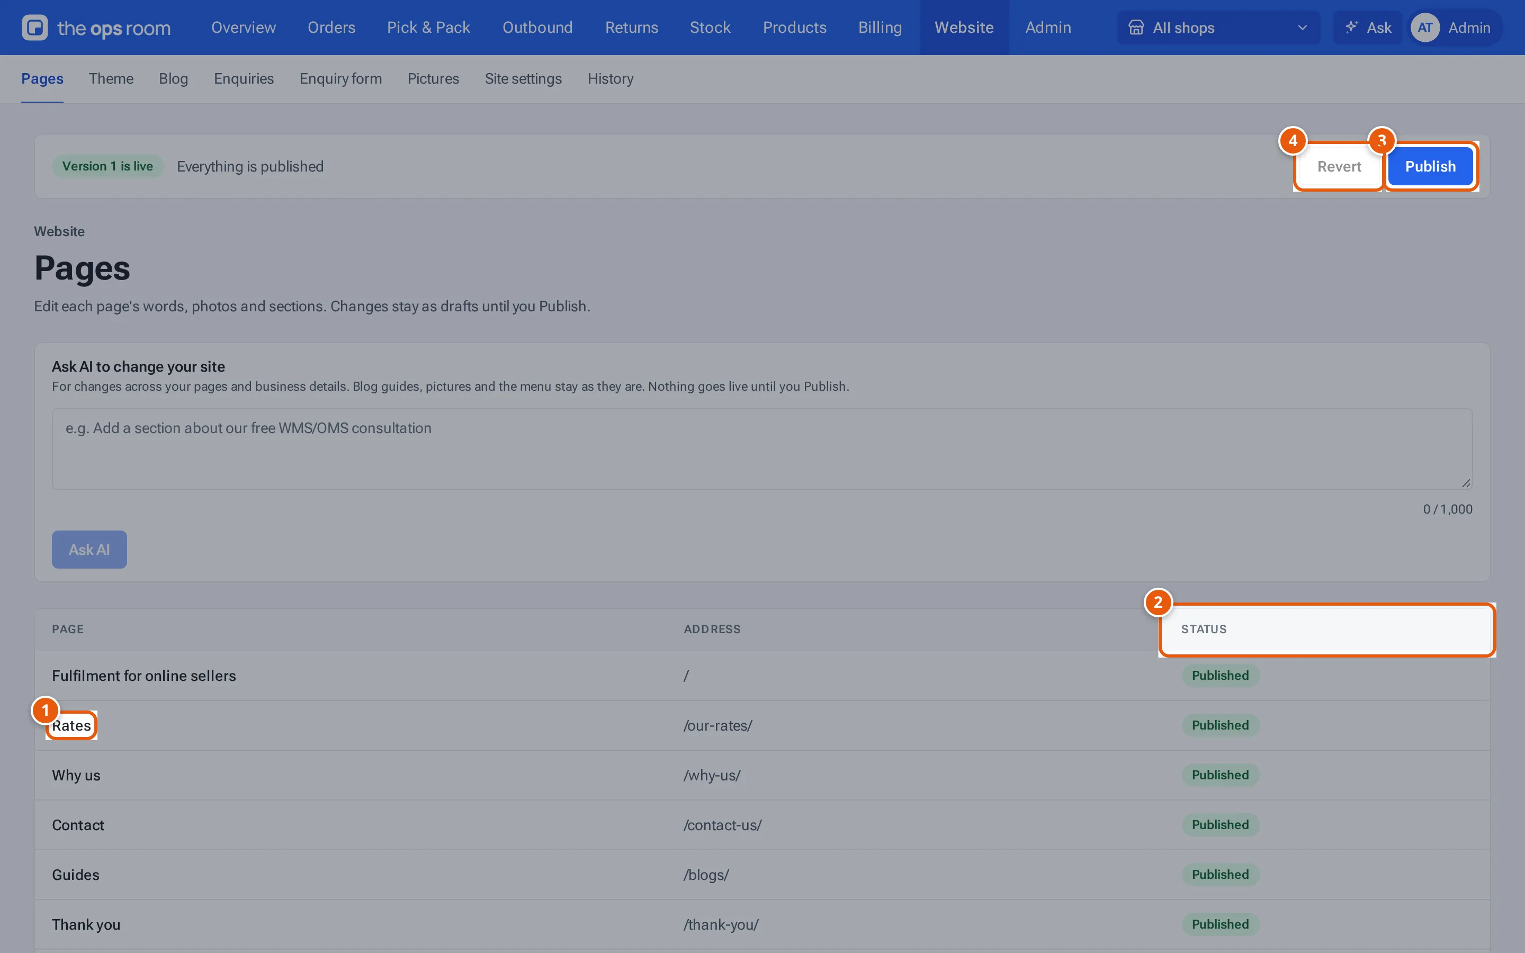Click the Ask AI prompt text area
The image size is (1525, 953).
click(x=762, y=449)
